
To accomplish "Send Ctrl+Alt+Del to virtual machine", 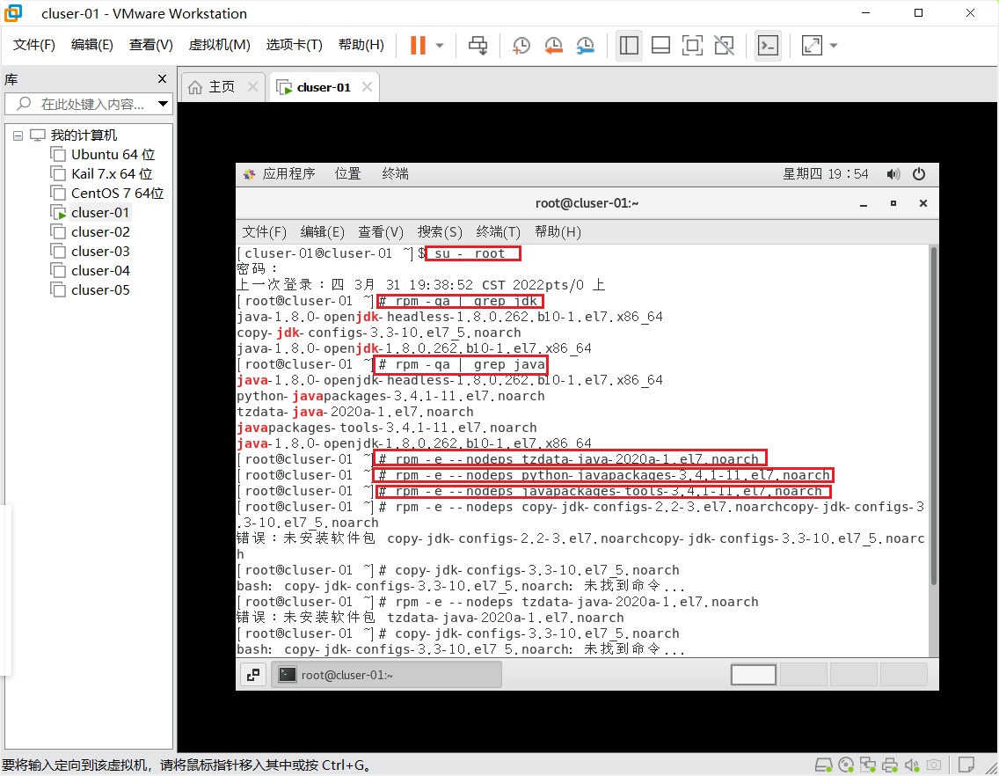I will [478, 45].
